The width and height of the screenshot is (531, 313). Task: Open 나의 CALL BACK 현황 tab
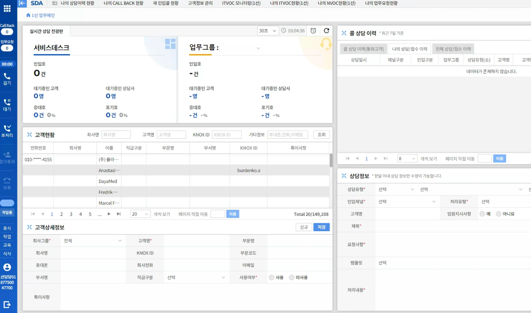(123, 3)
